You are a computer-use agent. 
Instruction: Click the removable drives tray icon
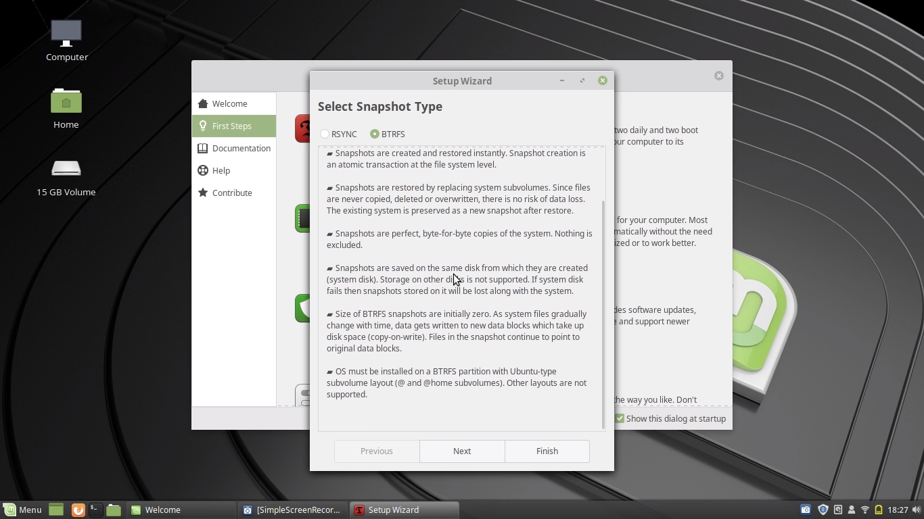838,510
